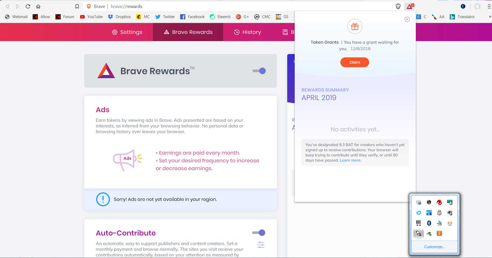Open the Translator bookmark
The height and width of the screenshot is (258, 492).
click(462, 17)
